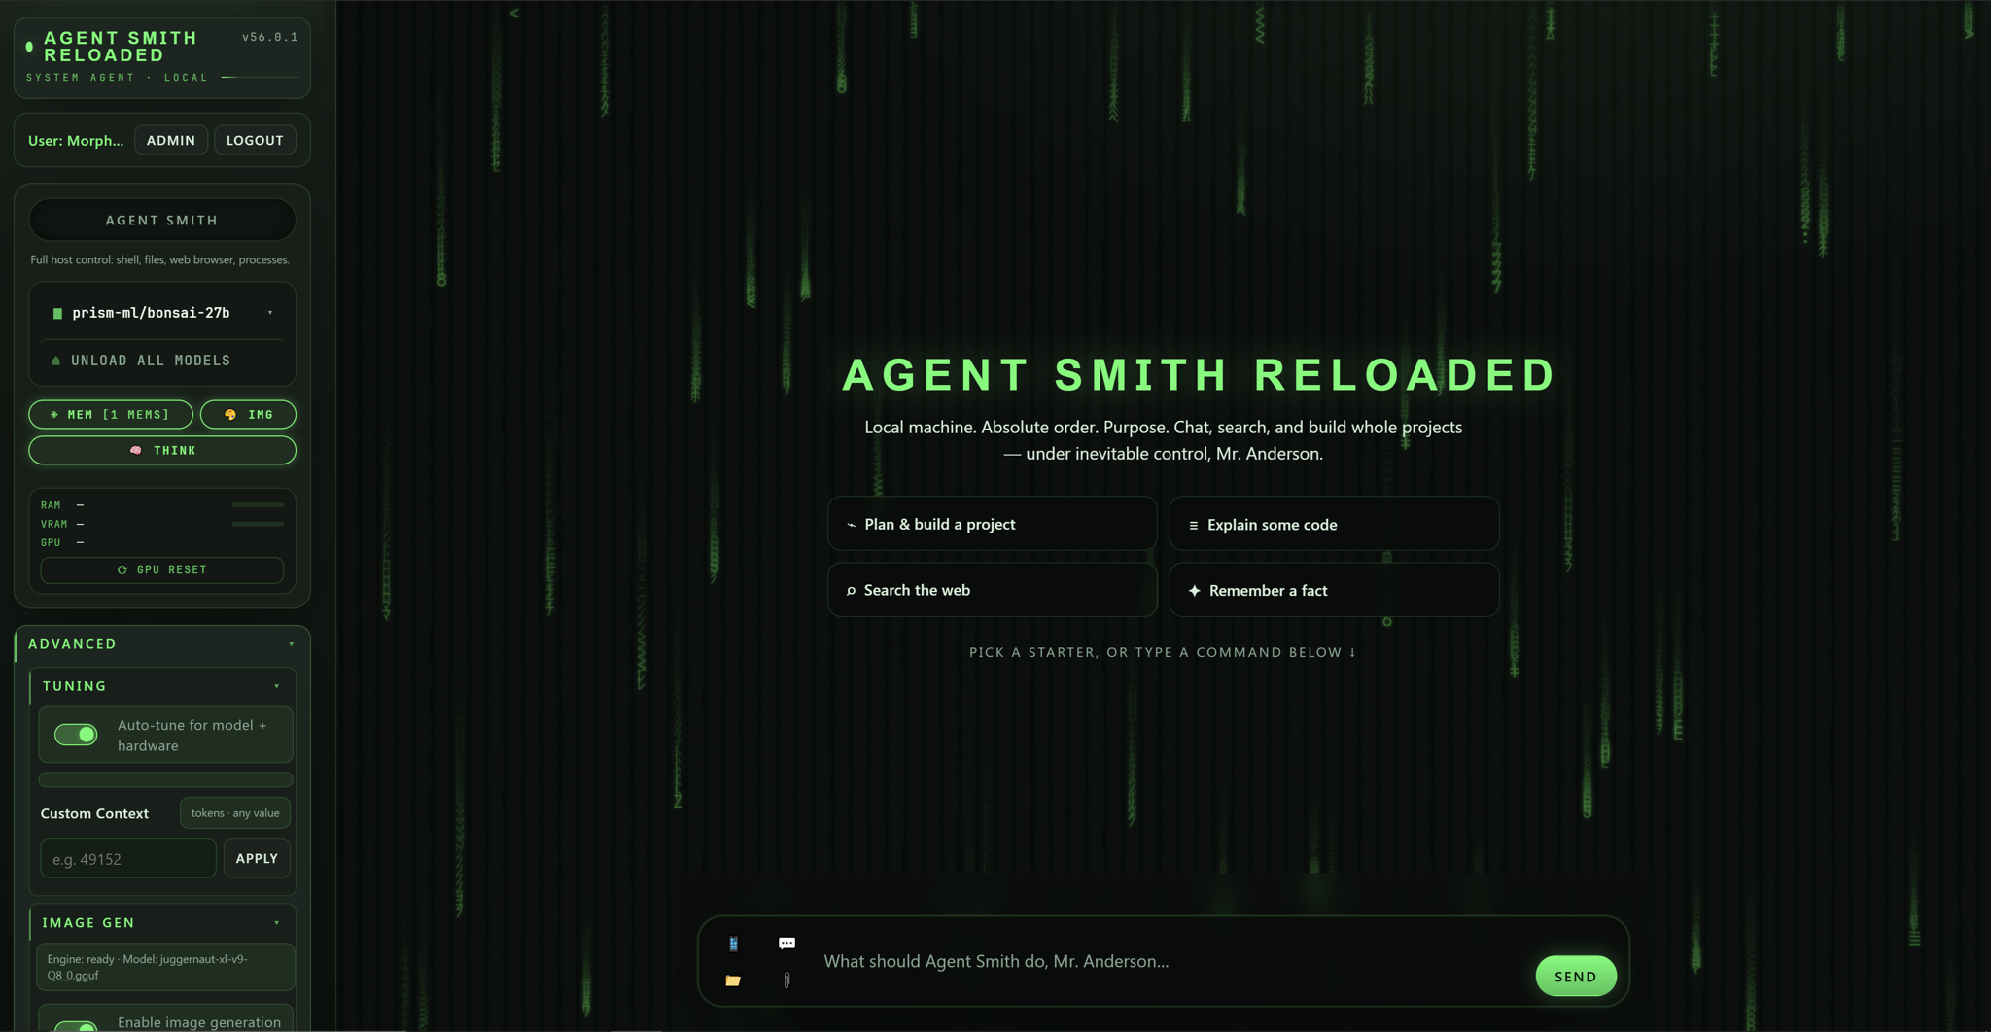Open the prism-ml/bonsai-27b model dropdown
1991x1032 pixels.
(162, 313)
